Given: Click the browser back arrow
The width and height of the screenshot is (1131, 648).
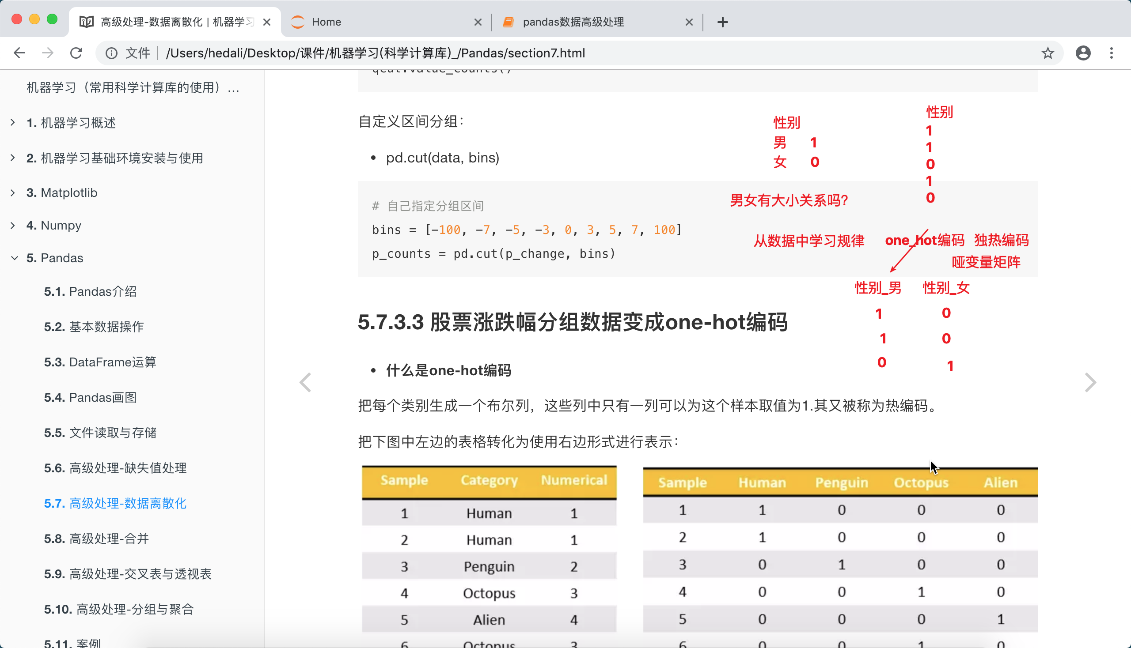Looking at the screenshot, I should tap(19, 53).
